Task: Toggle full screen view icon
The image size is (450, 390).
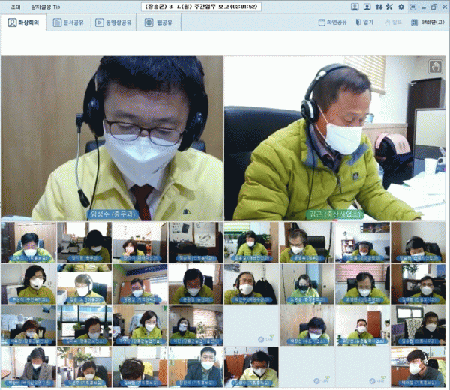Action: point(412,7)
